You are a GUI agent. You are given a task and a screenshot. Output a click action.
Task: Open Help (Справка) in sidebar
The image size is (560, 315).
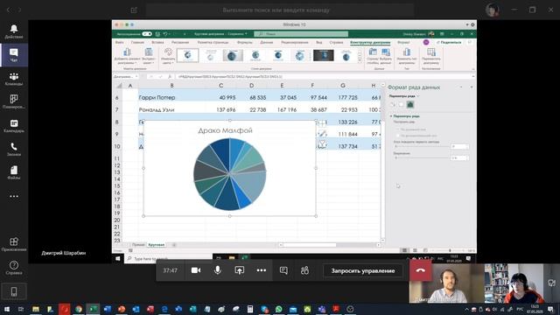tap(14, 268)
